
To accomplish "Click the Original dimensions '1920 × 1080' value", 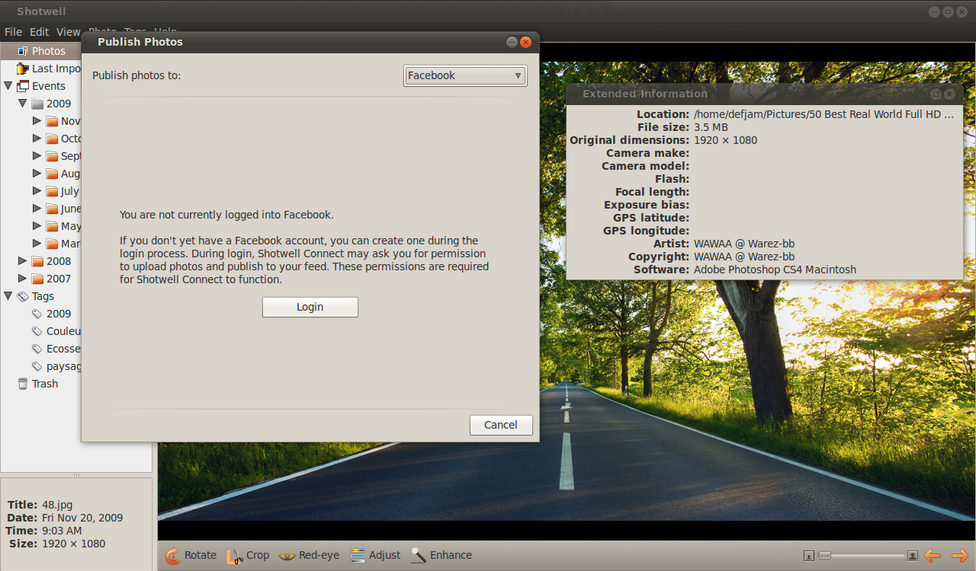I will coord(725,140).
